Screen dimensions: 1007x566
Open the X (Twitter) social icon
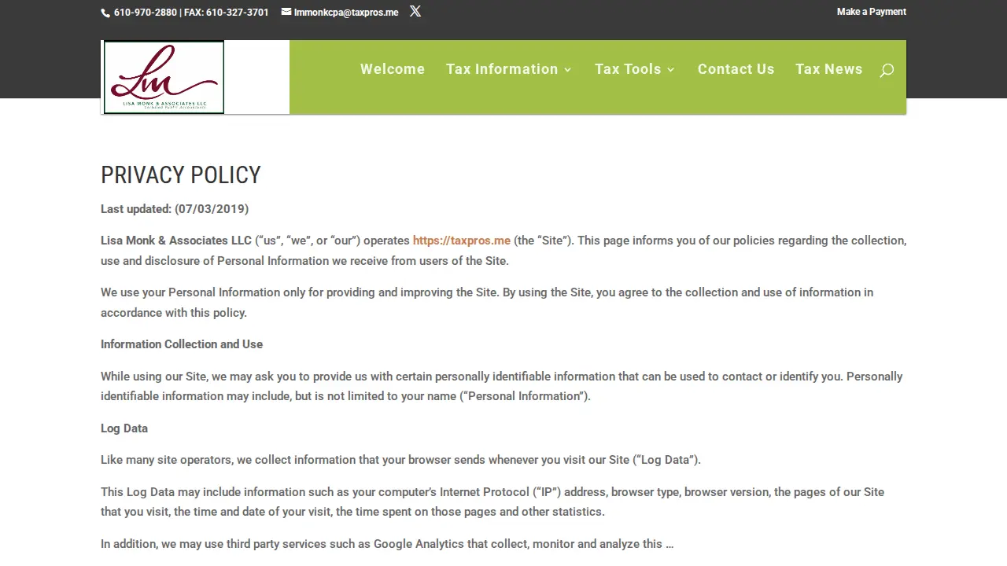click(415, 11)
